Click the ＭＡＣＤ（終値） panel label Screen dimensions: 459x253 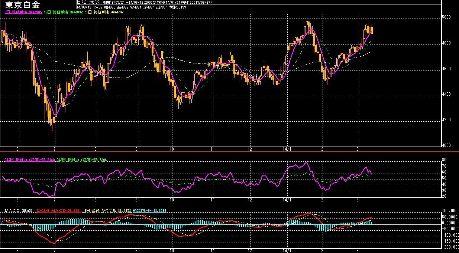pos(18,211)
